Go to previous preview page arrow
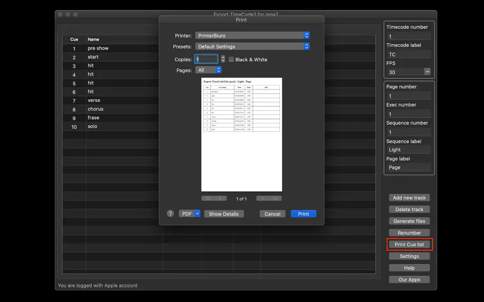 coord(220,199)
